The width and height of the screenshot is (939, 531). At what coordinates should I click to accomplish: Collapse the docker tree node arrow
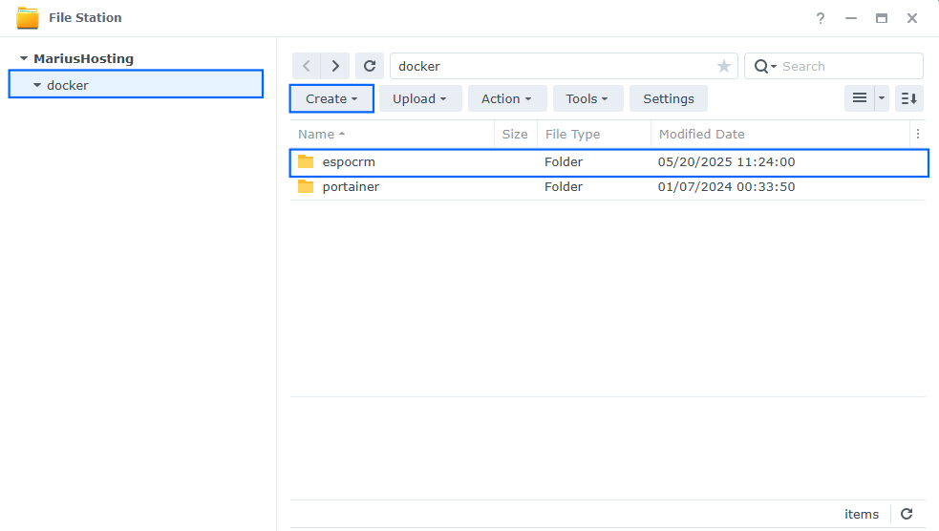37,85
